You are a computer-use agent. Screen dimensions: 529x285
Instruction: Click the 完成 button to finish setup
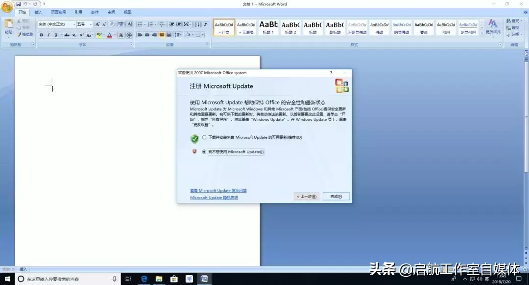coord(337,196)
